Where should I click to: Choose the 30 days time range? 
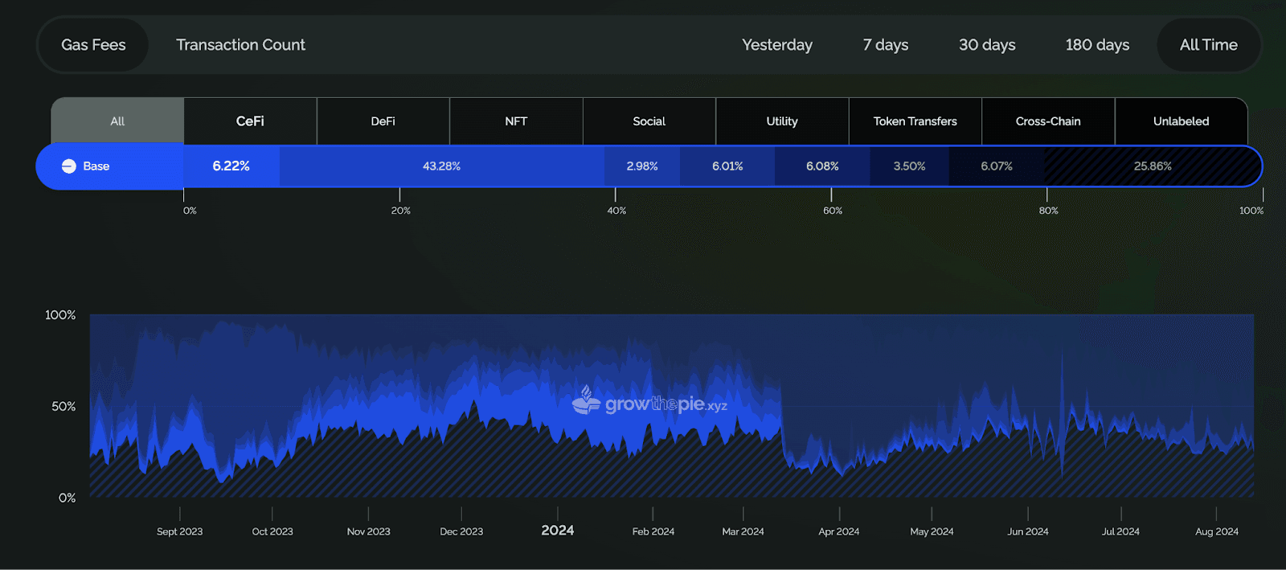(986, 45)
